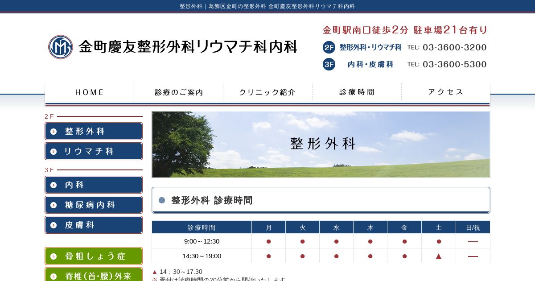Click arrow icon on 皮膚科 sidebar button

(x=53, y=225)
